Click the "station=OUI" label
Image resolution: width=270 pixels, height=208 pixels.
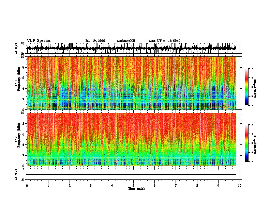(126, 41)
